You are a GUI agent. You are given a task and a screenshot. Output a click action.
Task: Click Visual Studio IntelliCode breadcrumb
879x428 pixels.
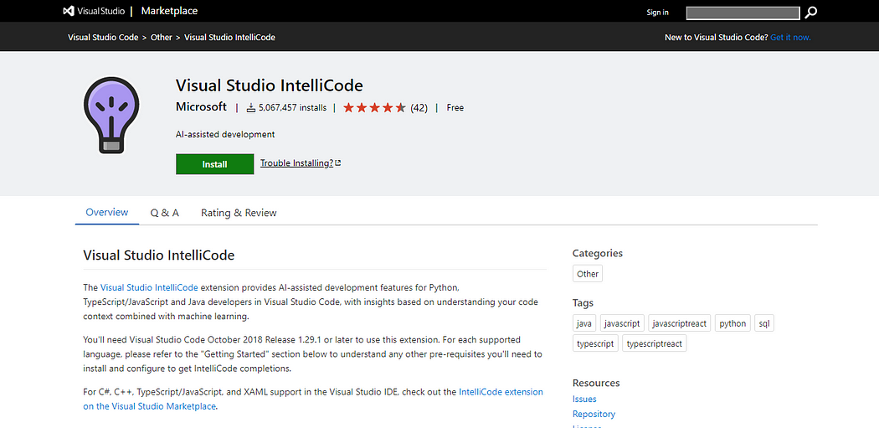[230, 37]
